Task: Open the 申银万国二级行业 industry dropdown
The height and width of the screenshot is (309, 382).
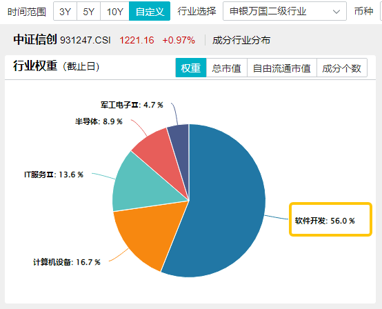Action: click(285, 11)
